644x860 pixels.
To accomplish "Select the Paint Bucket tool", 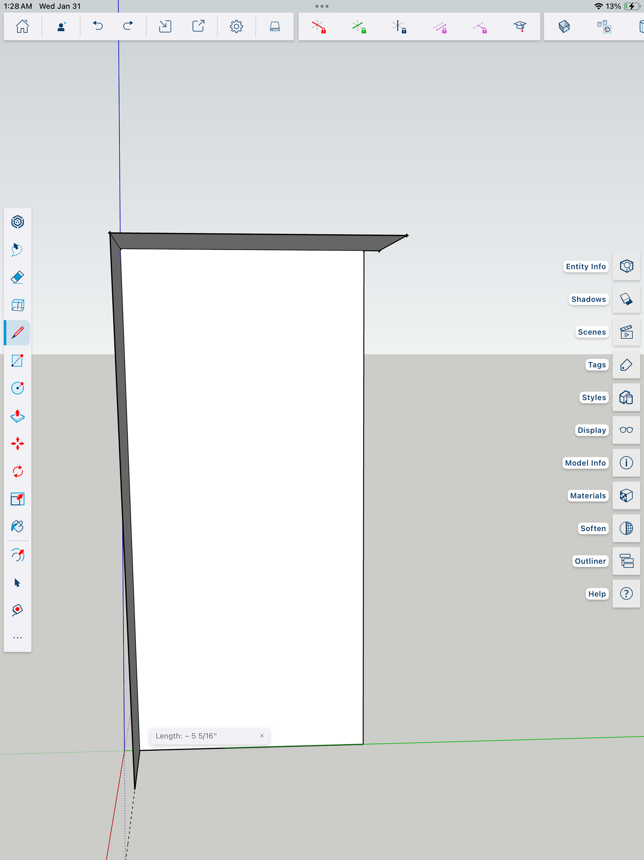I will click(x=17, y=527).
